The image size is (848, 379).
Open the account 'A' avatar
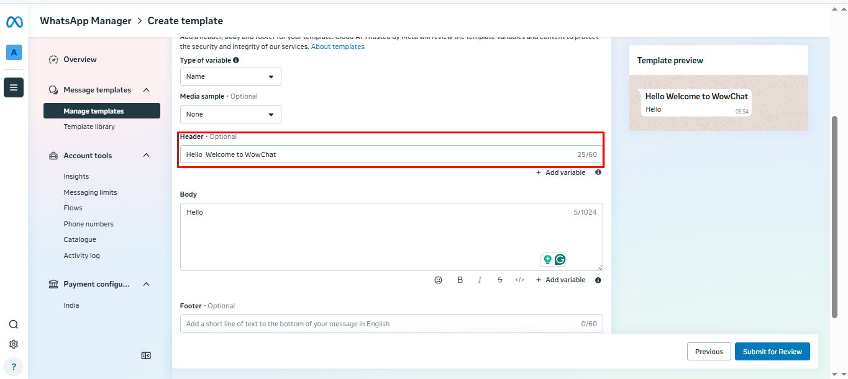14,53
